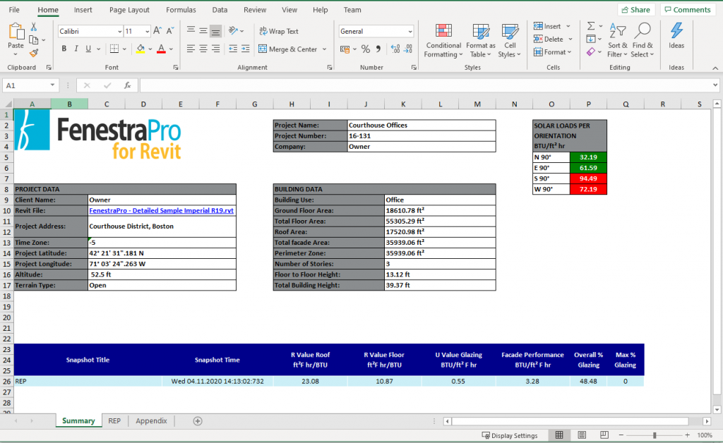Click the zoom slider handle
723x443 pixels.
pyautogui.click(x=655, y=435)
